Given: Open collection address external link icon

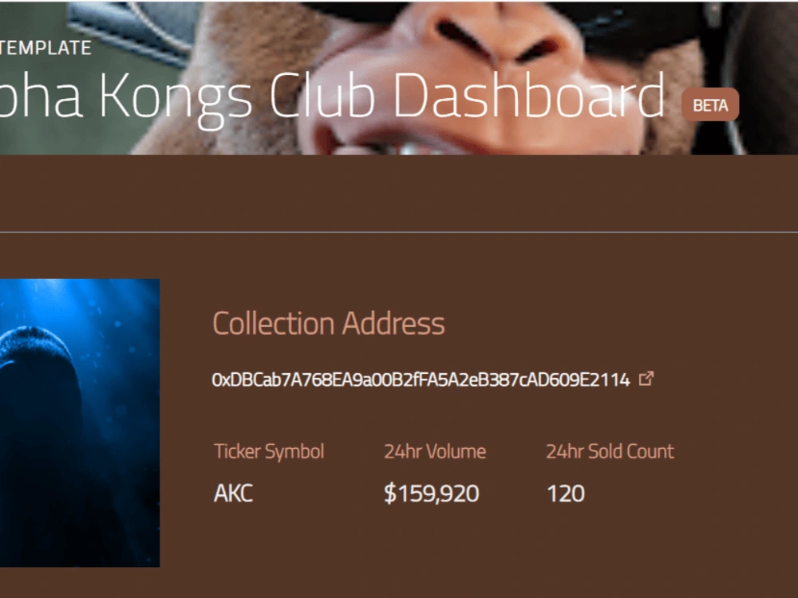Looking at the screenshot, I should 646,379.
